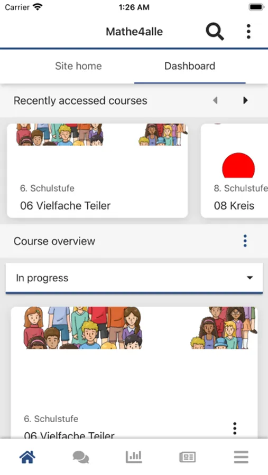
Task: Open Course overview three-dot options
Action: click(x=245, y=241)
